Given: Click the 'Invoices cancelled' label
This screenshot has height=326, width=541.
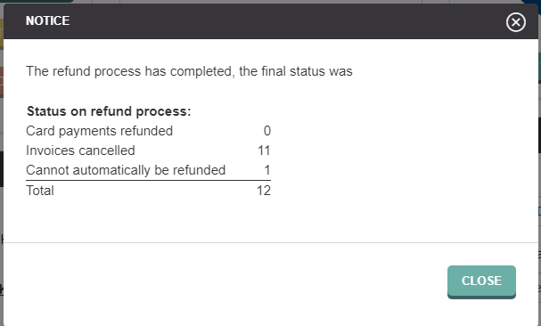Looking at the screenshot, I should point(80,151).
